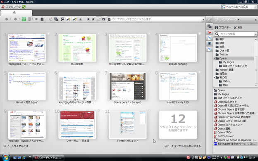This screenshot has height=161, width=258.
Task: Click the 削除 button
Action: tap(238, 28)
